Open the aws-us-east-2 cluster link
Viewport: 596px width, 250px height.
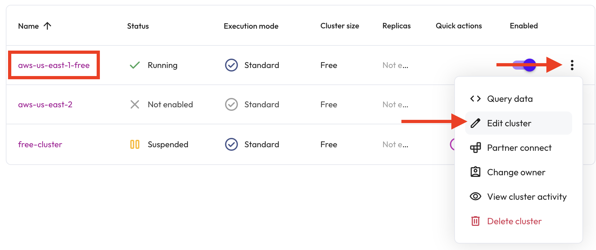tap(45, 104)
